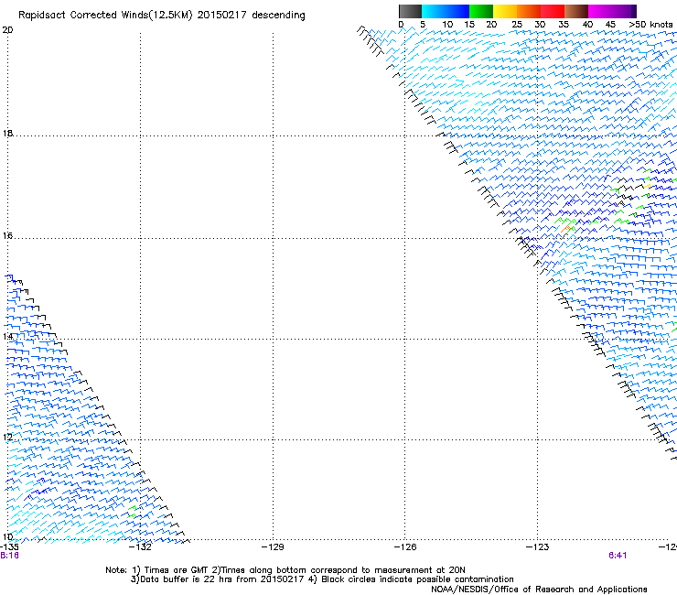
Task: Click the longitude label -126
Action: coord(405,547)
